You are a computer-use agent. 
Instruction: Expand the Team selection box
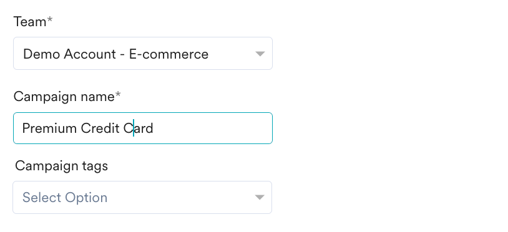click(143, 54)
